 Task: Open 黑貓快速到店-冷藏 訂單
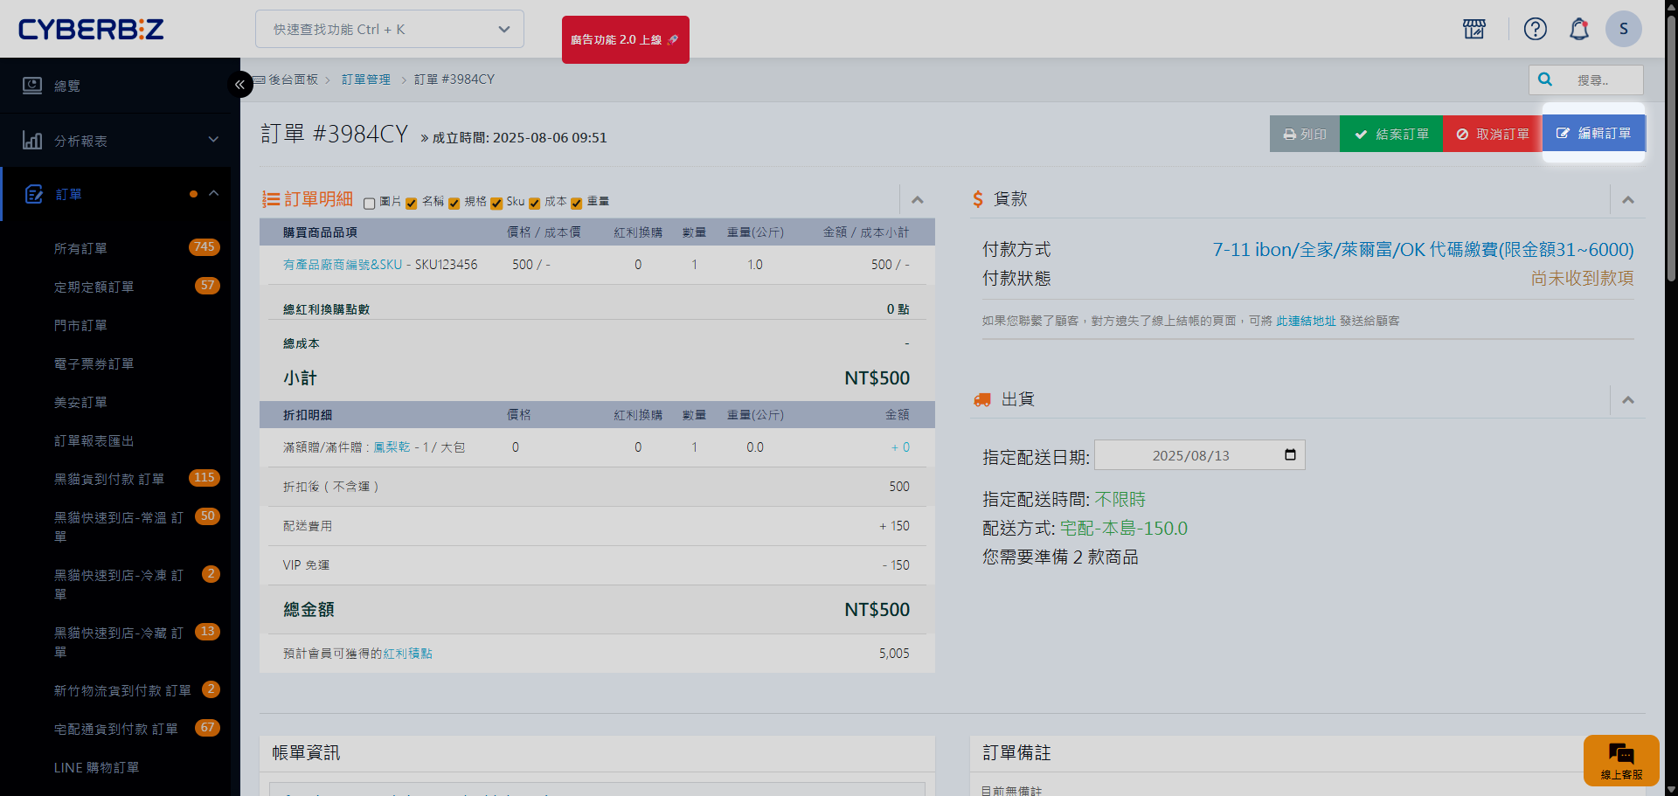click(x=120, y=642)
